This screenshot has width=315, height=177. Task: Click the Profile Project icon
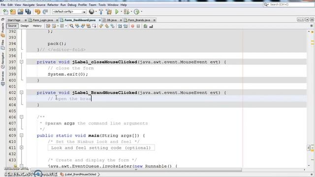[x=137, y=12]
